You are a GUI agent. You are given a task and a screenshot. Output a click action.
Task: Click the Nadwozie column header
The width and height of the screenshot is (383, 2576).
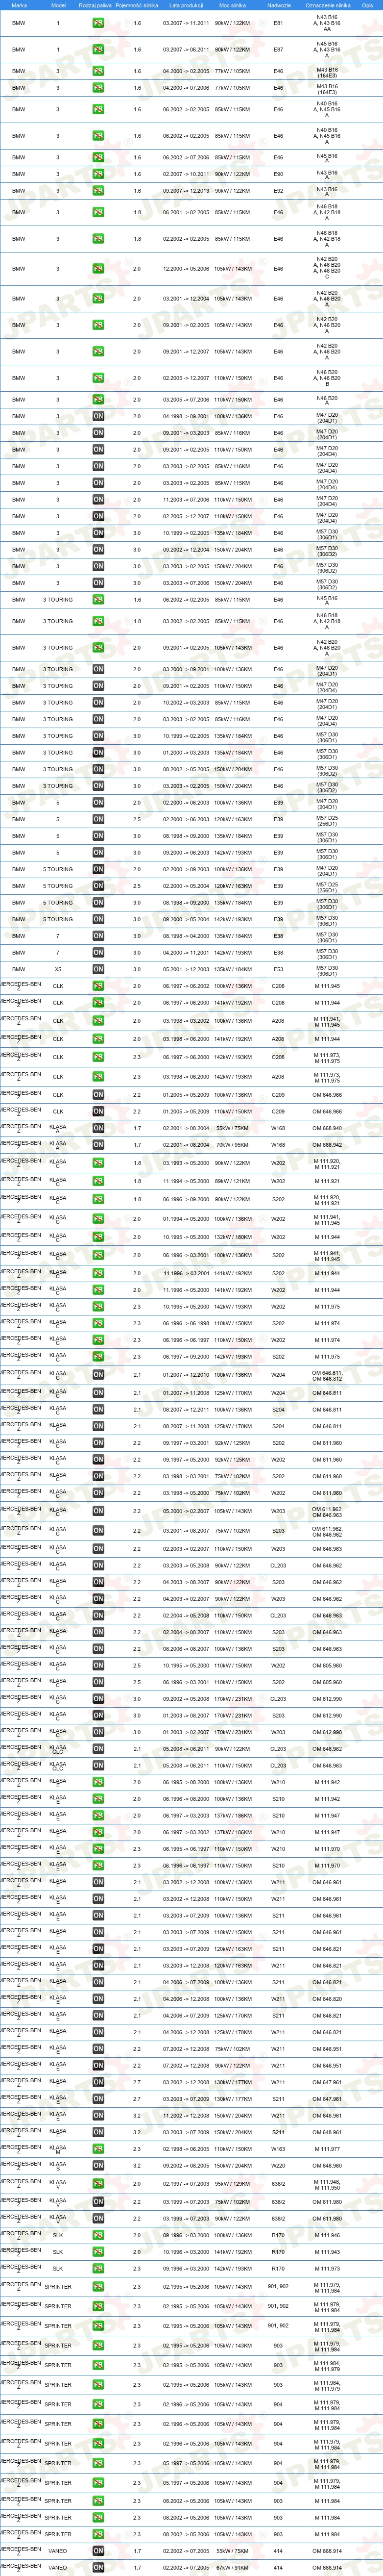[279, 5]
